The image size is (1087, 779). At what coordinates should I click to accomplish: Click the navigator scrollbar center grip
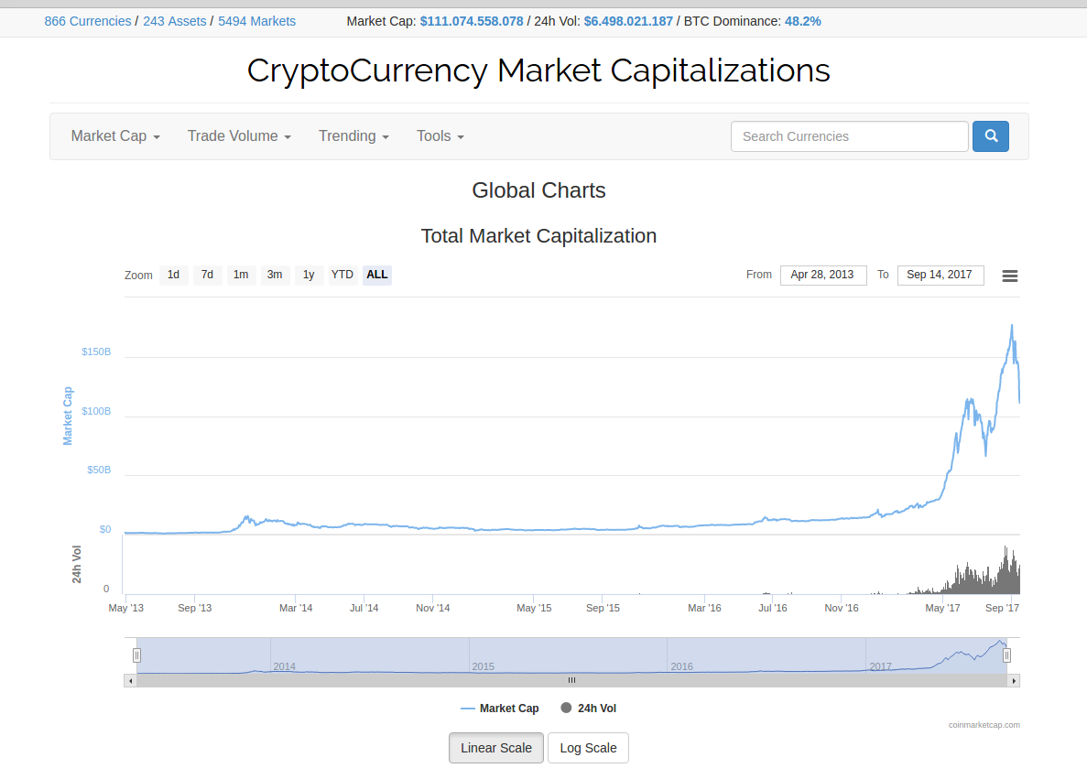(572, 680)
